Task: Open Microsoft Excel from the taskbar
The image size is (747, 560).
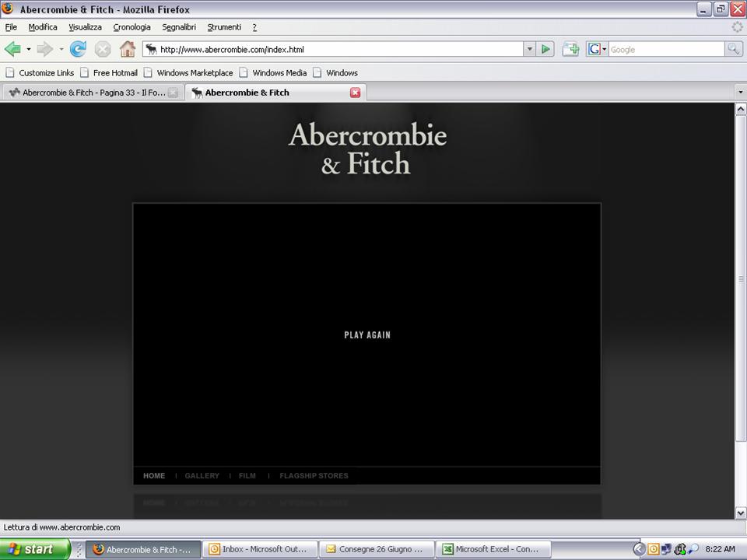Action: point(490,549)
